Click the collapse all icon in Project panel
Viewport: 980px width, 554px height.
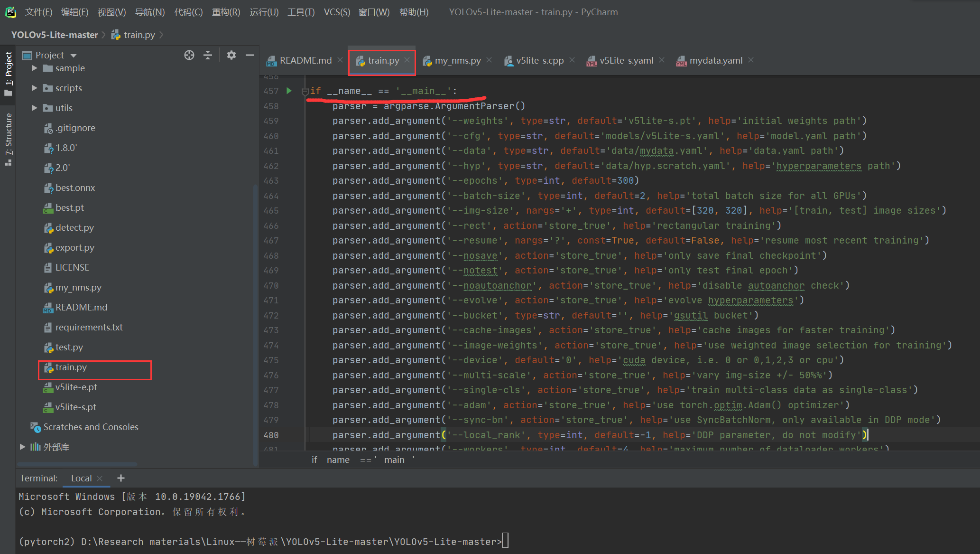click(x=208, y=55)
